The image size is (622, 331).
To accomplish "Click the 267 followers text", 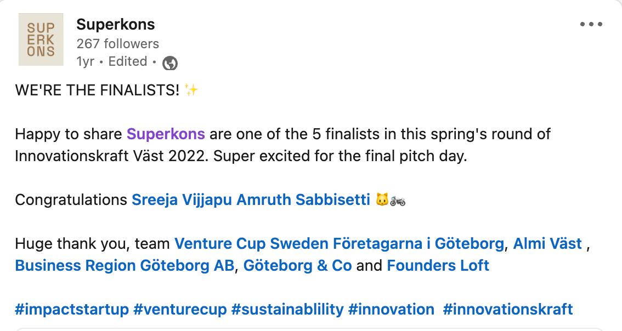I will [117, 44].
